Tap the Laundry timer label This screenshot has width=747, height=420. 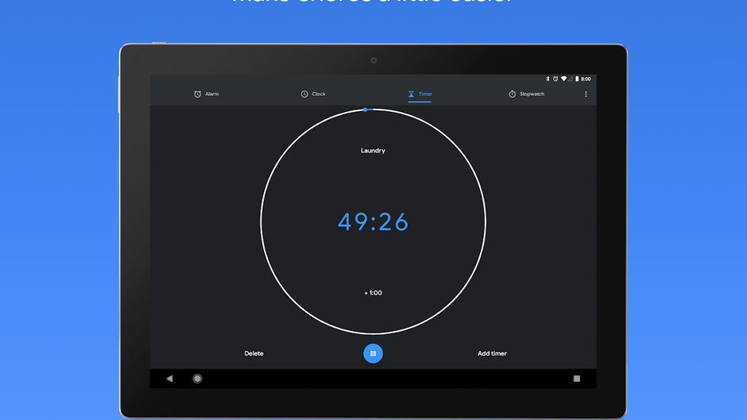pyautogui.click(x=373, y=151)
